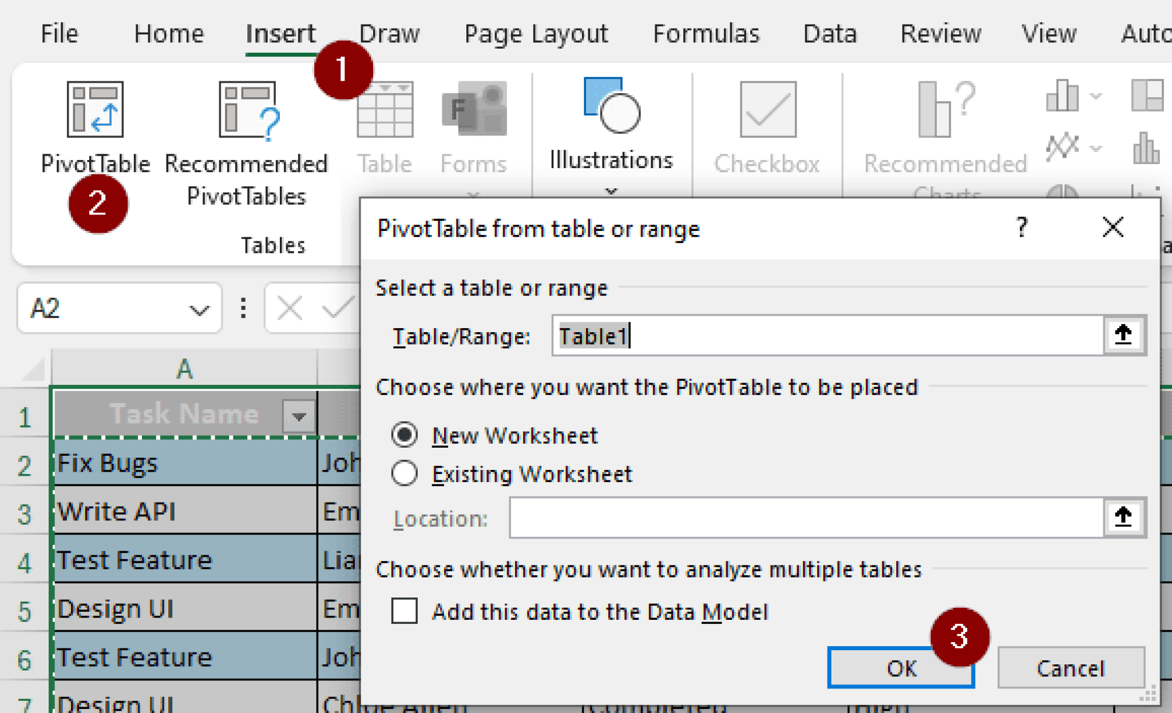
Task: Select the New Worksheet radio button
Action: (x=405, y=435)
